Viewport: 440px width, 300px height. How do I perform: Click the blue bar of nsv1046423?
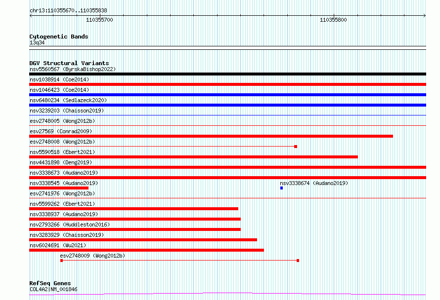tap(227, 95)
